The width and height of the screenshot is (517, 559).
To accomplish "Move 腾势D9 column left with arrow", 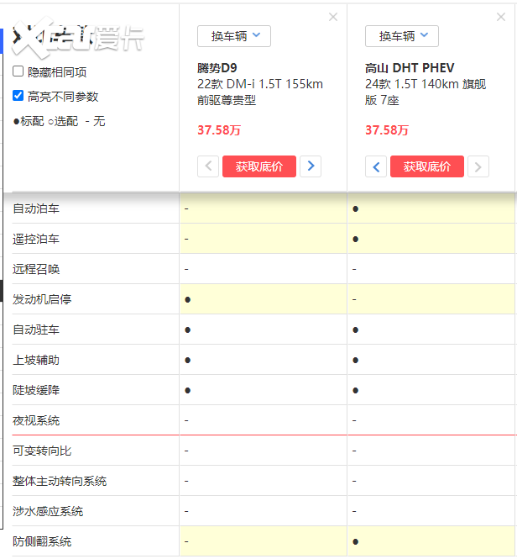I will pos(208,166).
